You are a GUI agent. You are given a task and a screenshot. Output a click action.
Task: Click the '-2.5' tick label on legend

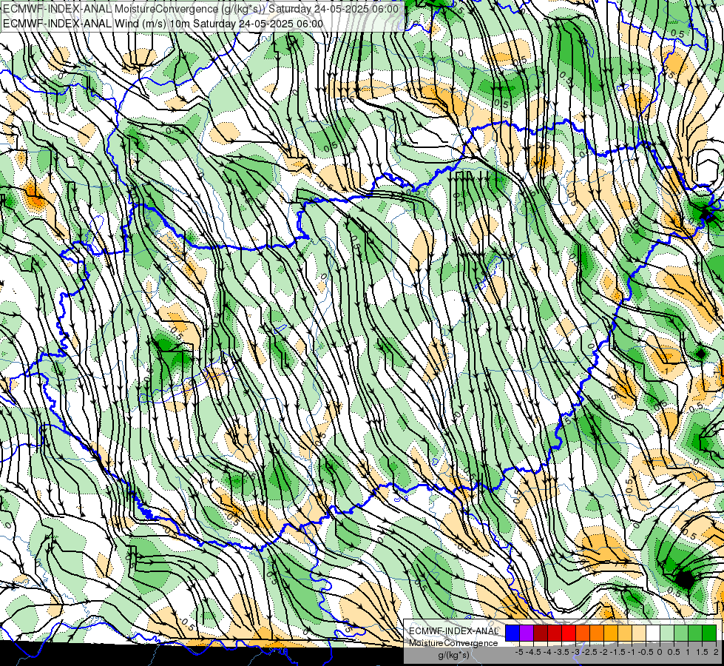pos(589,652)
